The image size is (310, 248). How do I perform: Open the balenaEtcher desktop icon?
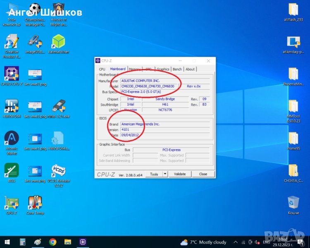(59, 42)
